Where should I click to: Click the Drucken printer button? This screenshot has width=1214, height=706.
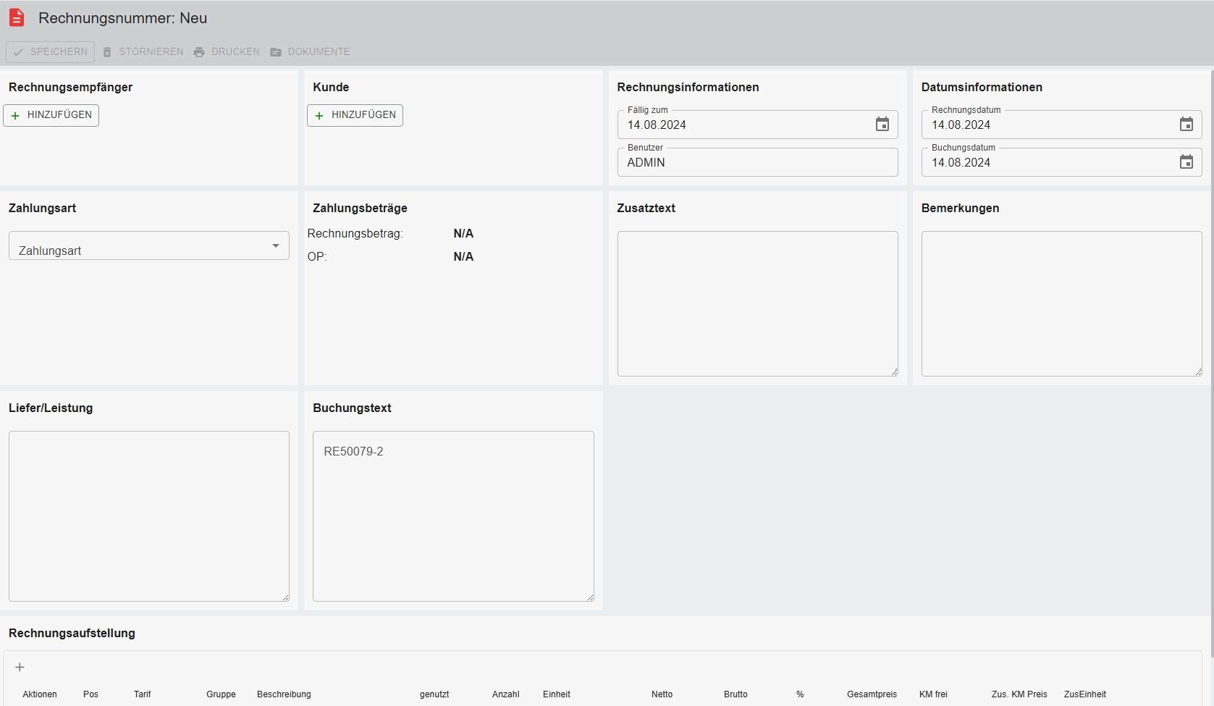[227, 52]
